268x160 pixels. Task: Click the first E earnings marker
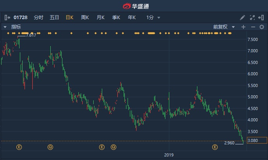[x=19, y=147]
